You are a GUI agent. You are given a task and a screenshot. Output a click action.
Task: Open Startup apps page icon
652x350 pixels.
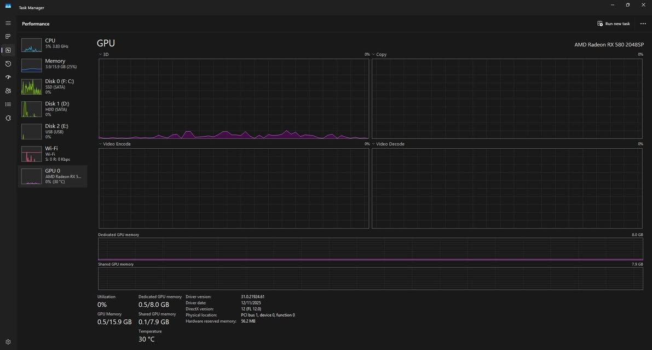tap(8, 77)
